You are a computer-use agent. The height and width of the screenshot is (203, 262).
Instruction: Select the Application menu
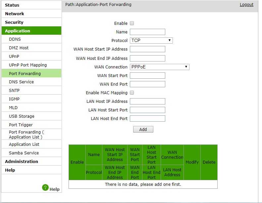[x=31, y=31]
